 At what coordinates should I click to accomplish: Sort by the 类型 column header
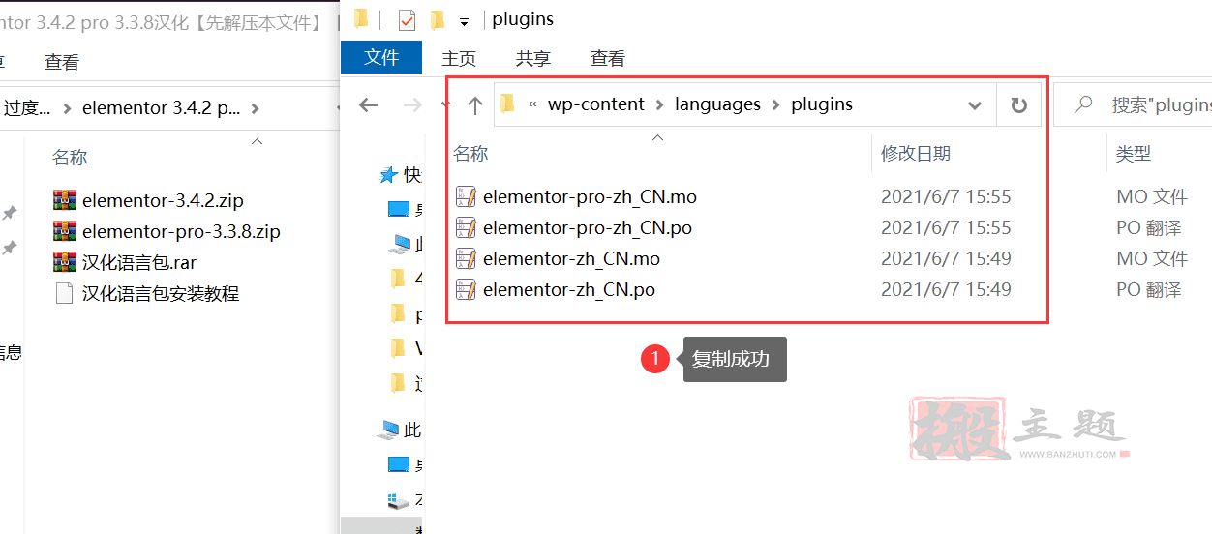[x=1134, y=153]
